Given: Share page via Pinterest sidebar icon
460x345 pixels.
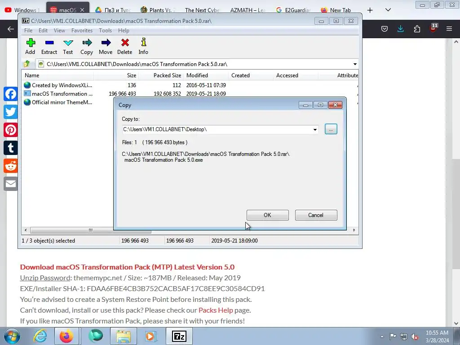Looking at the screenshot, I should (x=11, y=130).
